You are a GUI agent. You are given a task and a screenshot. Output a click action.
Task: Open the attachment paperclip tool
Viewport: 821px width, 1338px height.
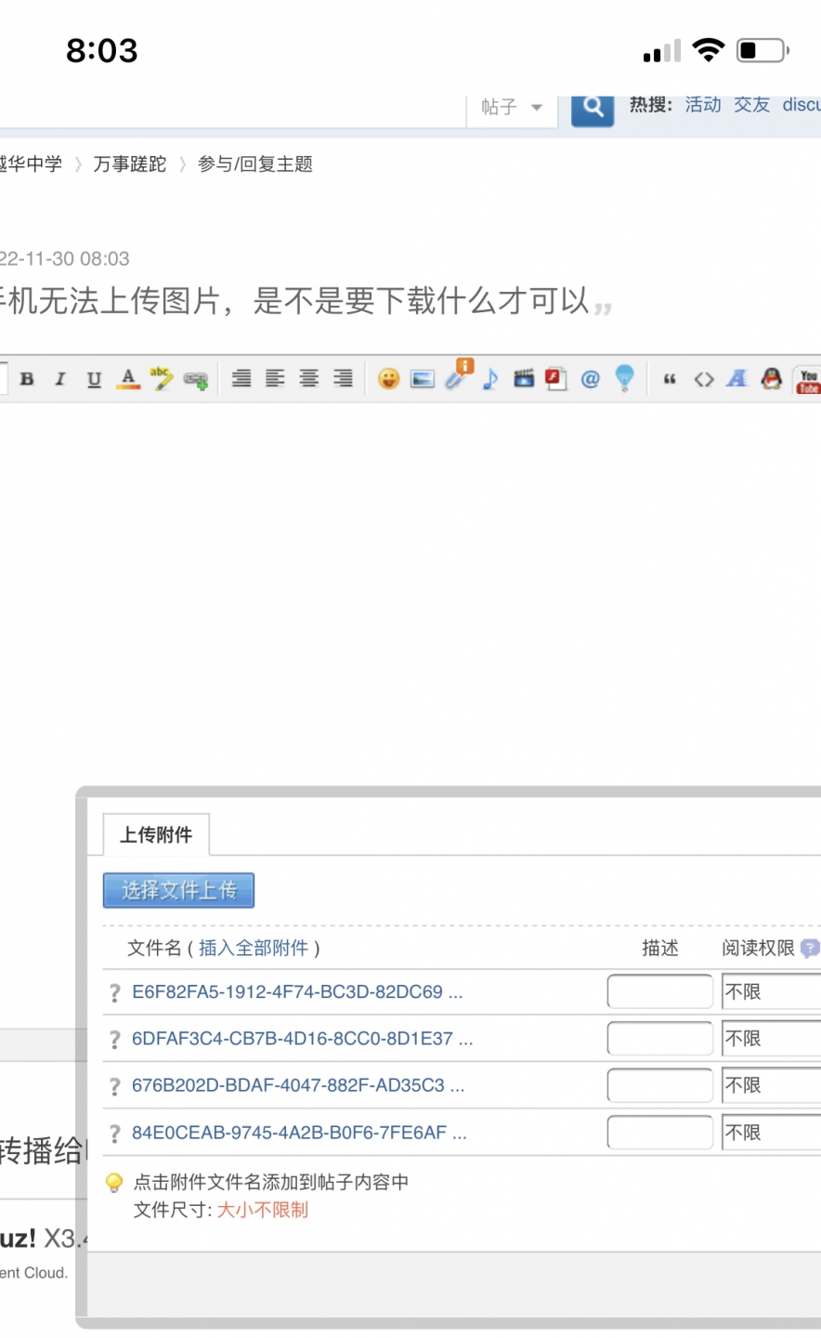tap(457, 377)
